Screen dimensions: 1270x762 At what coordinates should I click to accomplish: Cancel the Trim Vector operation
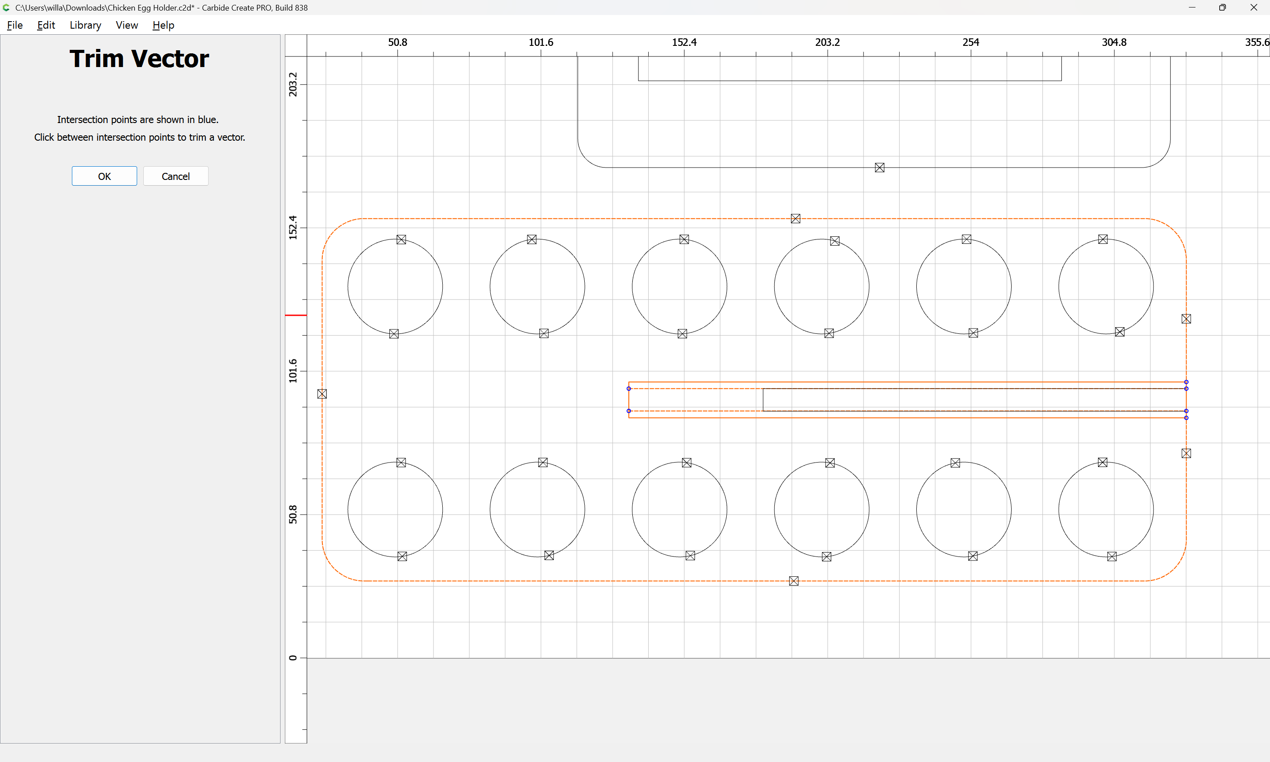176,176
